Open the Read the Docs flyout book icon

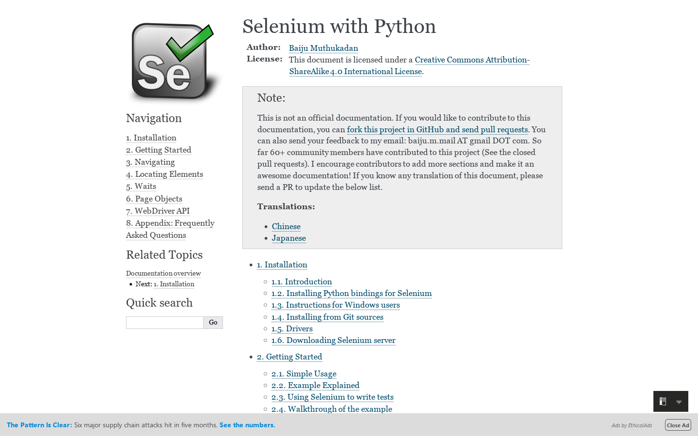[x=663, y=401]
